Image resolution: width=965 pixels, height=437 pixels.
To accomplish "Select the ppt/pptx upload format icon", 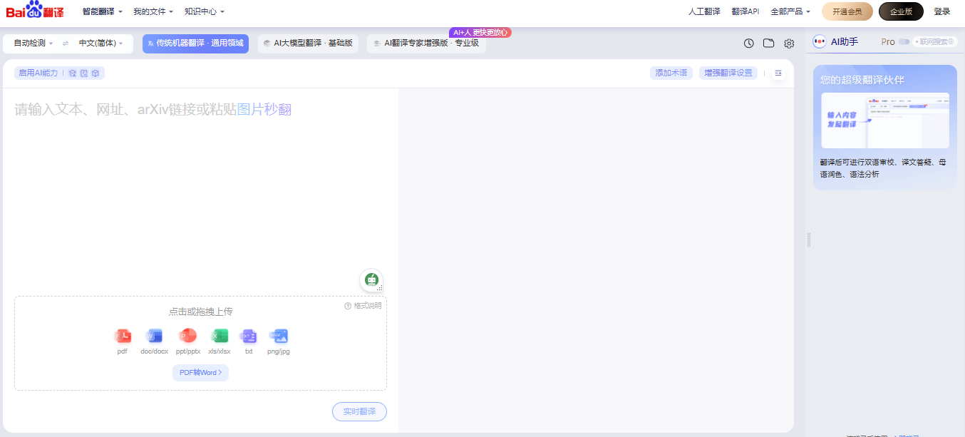I will (187, 336).
